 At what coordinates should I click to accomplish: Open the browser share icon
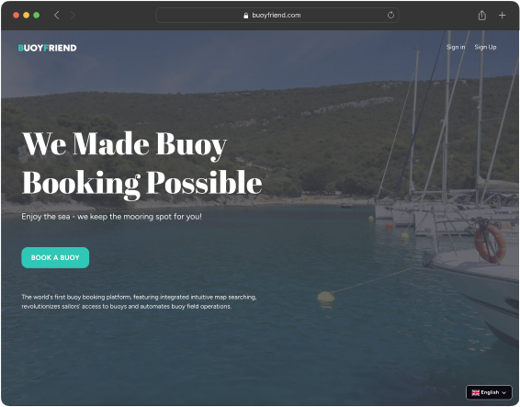click(481, 16)
